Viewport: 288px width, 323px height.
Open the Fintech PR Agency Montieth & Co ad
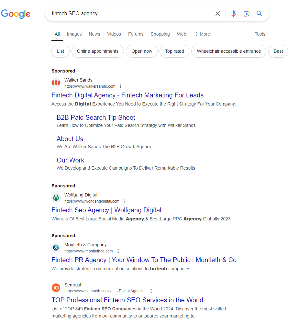(144, 260)
